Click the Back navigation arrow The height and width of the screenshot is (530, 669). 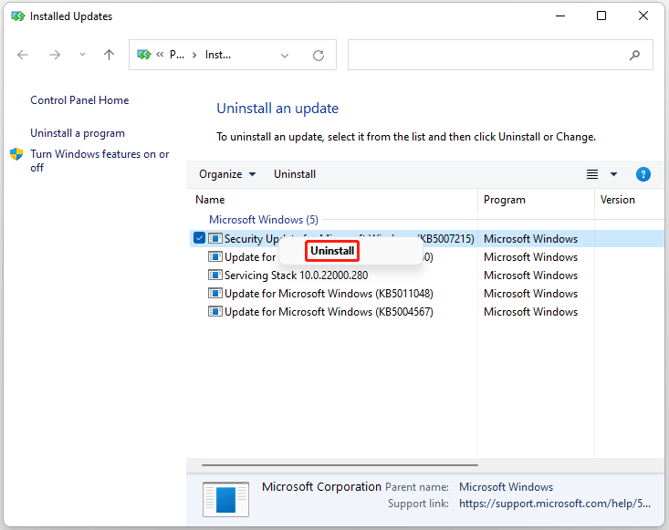[23, 55]
